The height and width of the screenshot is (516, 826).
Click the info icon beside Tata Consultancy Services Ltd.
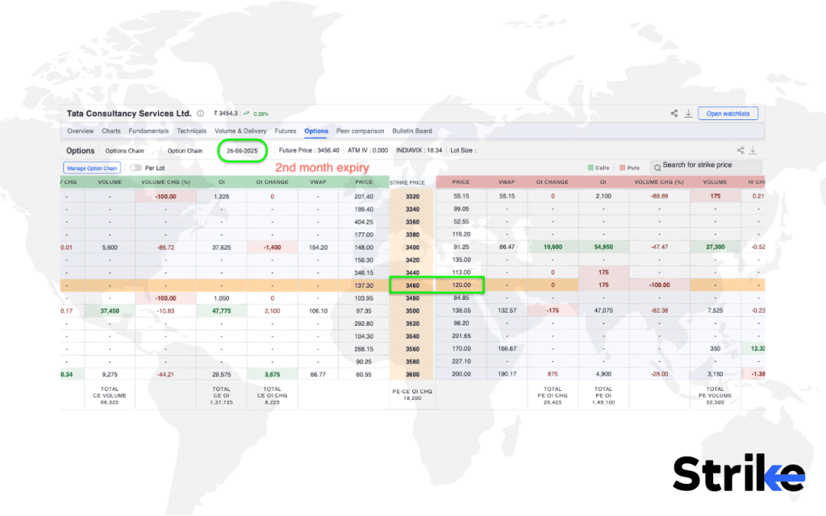201,113
